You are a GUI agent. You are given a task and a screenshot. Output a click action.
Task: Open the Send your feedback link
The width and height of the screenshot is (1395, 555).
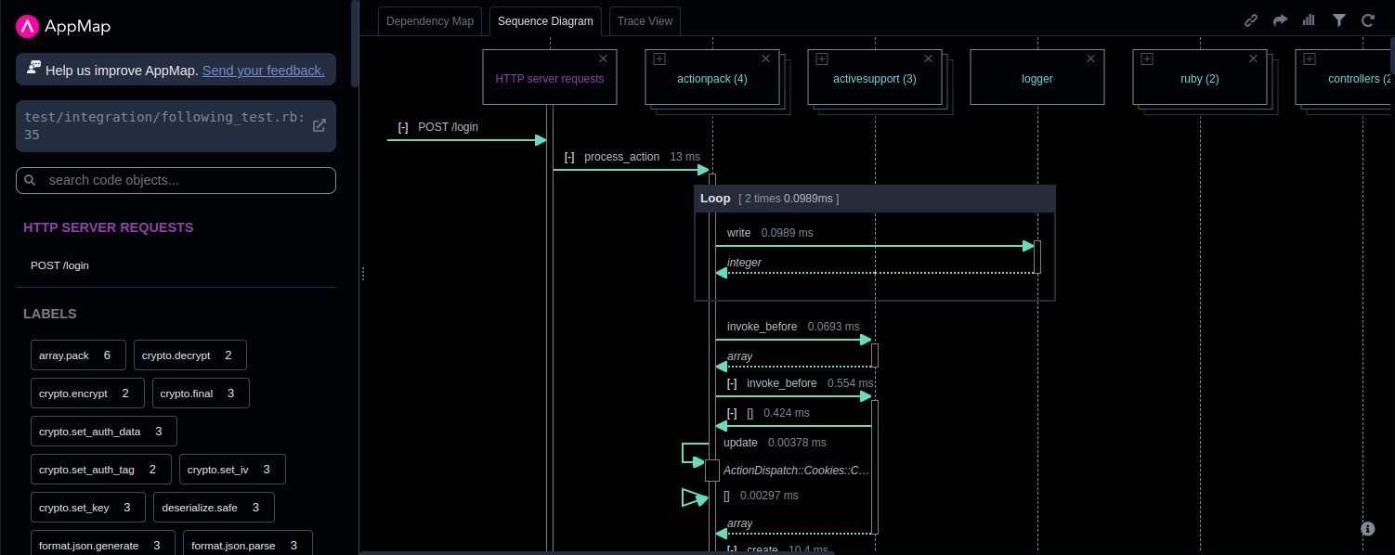263,70
